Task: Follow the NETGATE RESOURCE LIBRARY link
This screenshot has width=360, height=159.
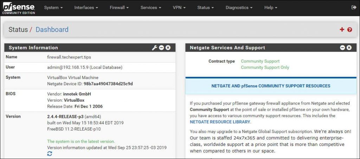Action: pyautogui.click(x=220, y=122)
